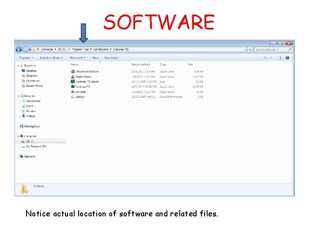318x238 pixels.
Task: Click the Desktop icon in Favorites
Action: tap(23, 71)
